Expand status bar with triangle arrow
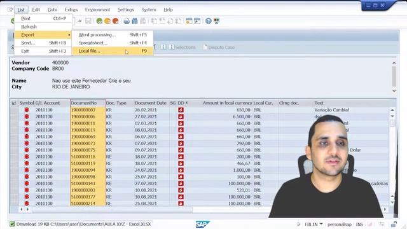Image resolution: width=407 pixels, height=229 pixels. [x=298, y=224]
